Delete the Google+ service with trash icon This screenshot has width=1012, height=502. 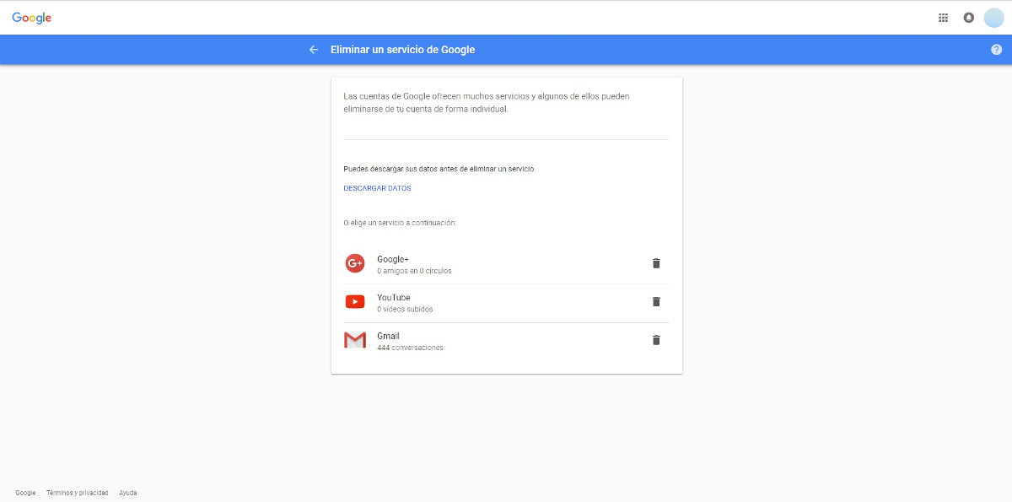[656, 263]
